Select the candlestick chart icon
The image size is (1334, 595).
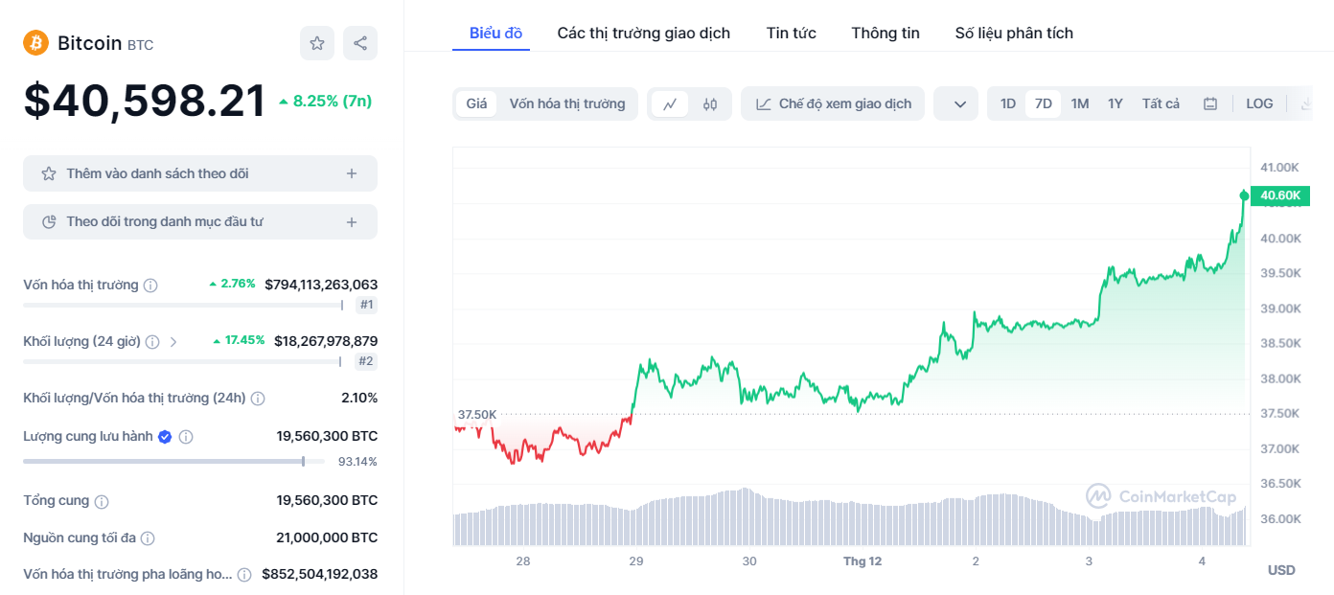[709, 103]
